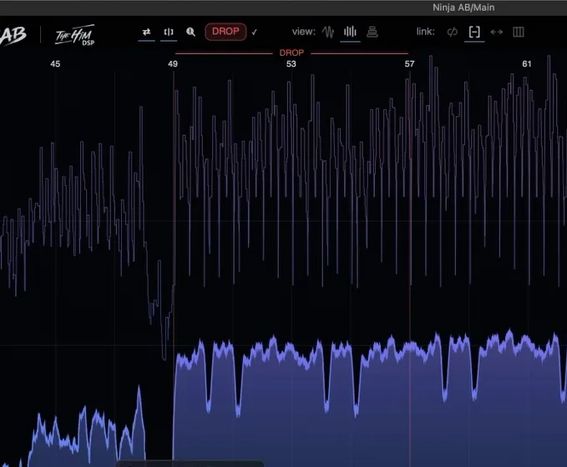Click the 'view:' label
567x467 pixels.
(304, 32)
